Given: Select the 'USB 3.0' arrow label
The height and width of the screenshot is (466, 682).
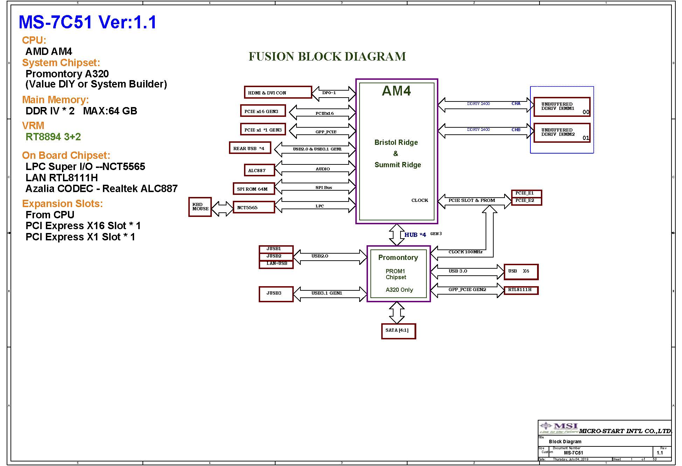Looking at the screenshot, I should coord(458,271).
